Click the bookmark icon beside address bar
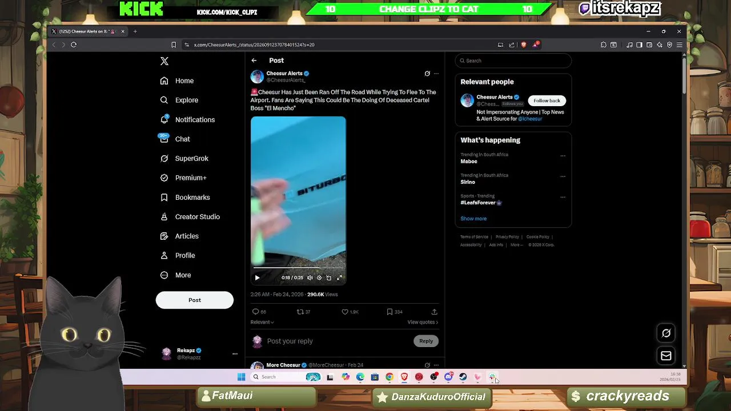 click(x=174, y=45)
